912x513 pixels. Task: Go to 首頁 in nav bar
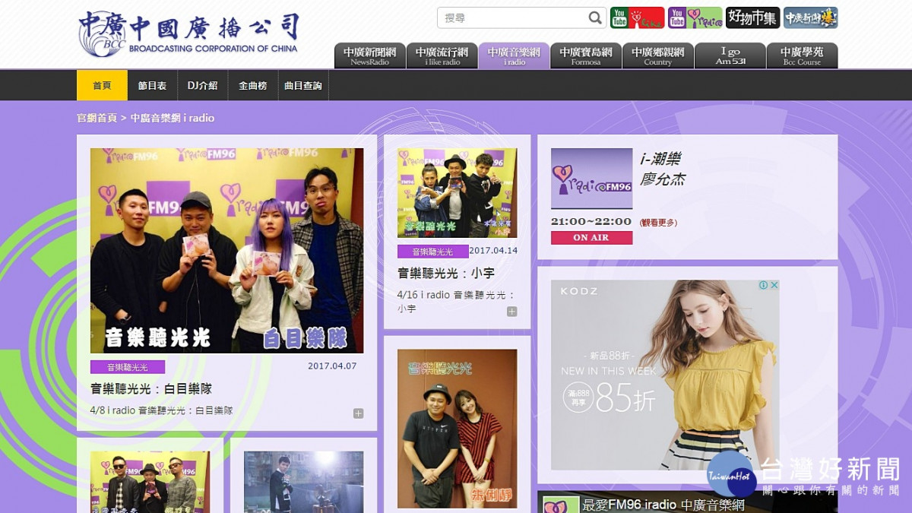point(102,85)
